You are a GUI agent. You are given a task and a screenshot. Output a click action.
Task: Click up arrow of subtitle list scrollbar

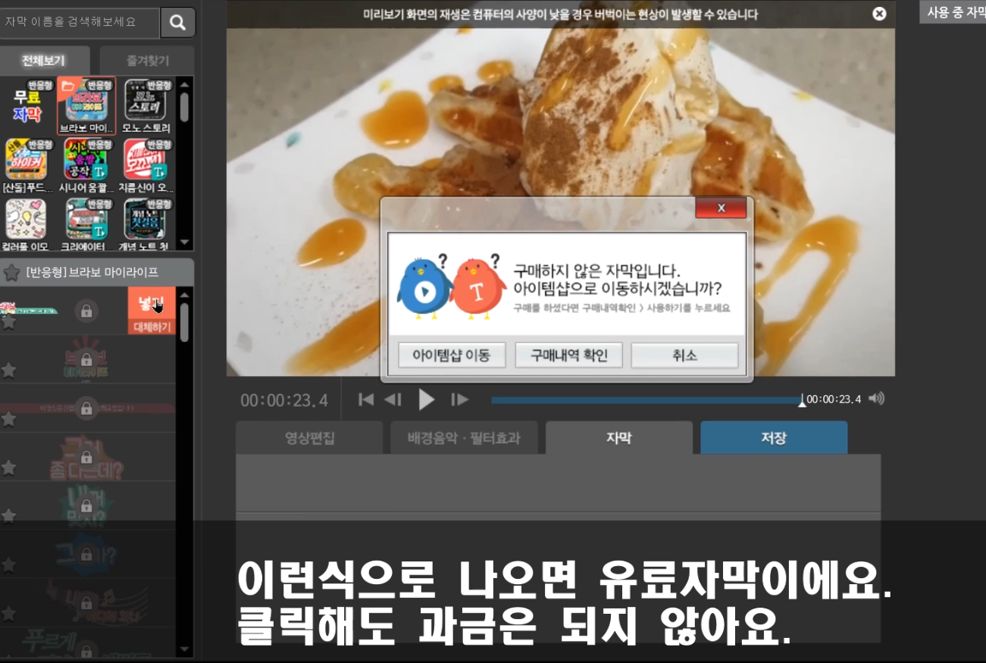(184, 295)
